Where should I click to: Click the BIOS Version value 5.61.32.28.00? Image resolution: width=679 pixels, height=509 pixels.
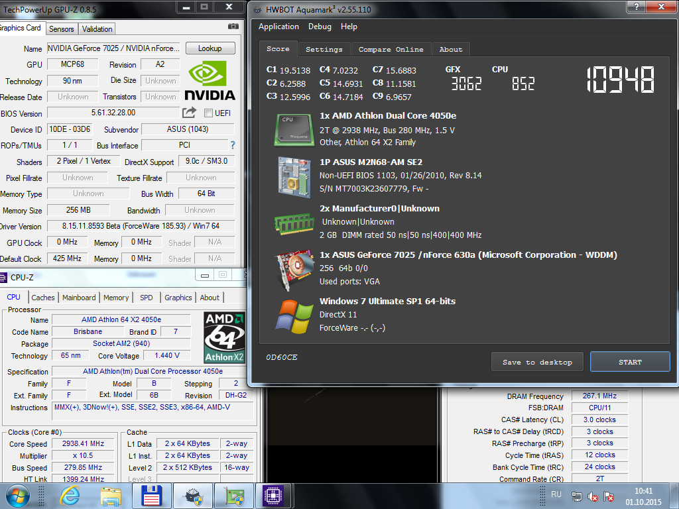pyautogui.click(x=113, y=113)
